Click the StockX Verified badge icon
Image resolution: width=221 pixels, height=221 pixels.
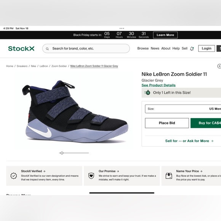[14, 176]
